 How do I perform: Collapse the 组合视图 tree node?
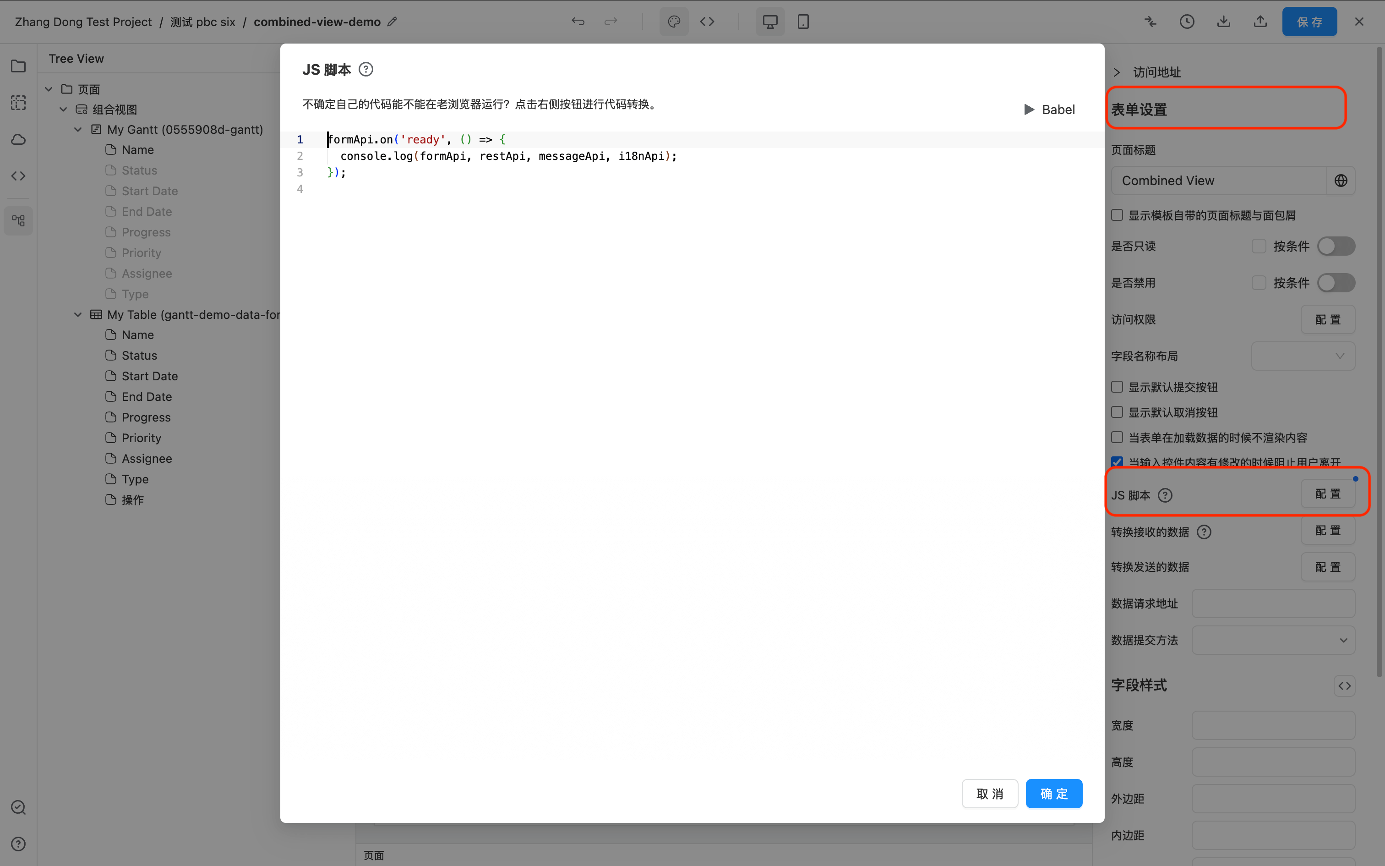(64, 110)
